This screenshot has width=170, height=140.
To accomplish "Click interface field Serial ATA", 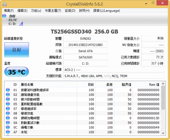I will [86, 51].
